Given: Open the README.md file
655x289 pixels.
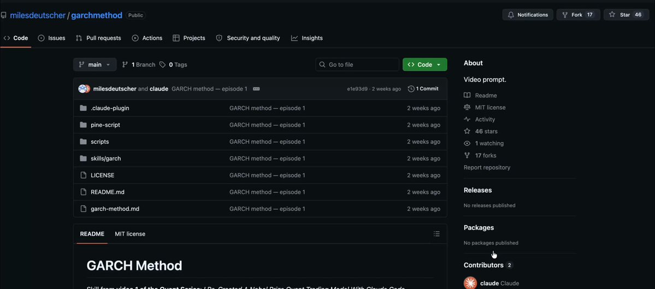Looking at the screenshot, I should [x=108, y=192].
